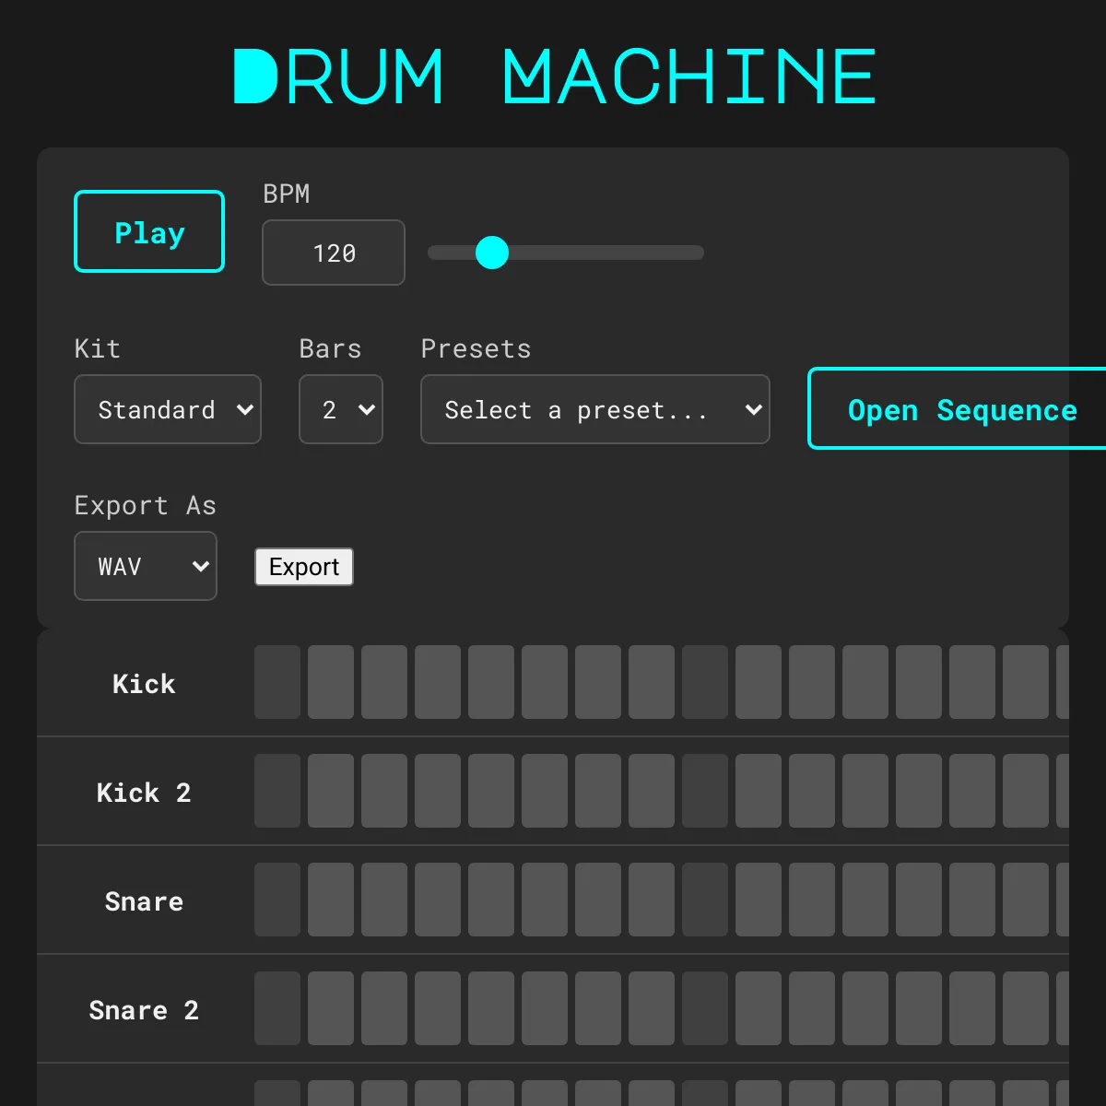Toggle the first step of Kick row

tap(277, 682)
